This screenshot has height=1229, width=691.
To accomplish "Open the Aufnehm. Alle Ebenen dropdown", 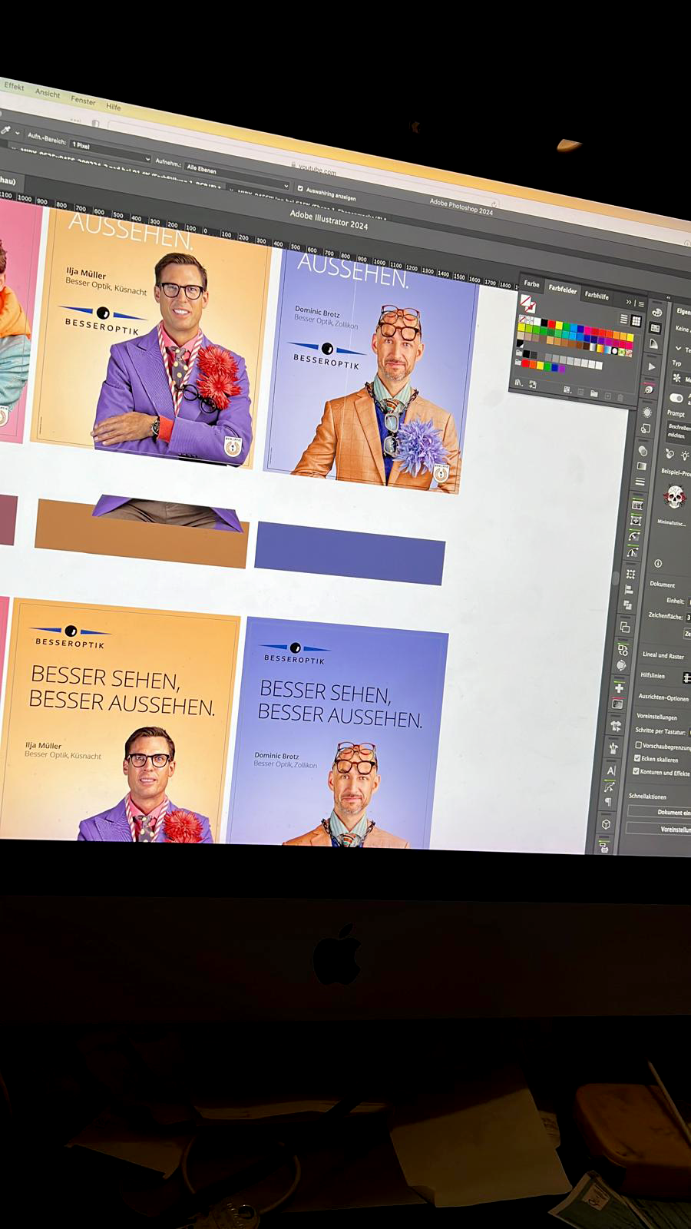I will click(x=236, y=176).
